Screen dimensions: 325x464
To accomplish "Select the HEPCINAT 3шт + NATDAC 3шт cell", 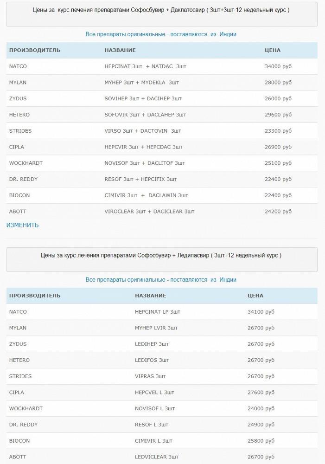I will click(x=145, y=66).
